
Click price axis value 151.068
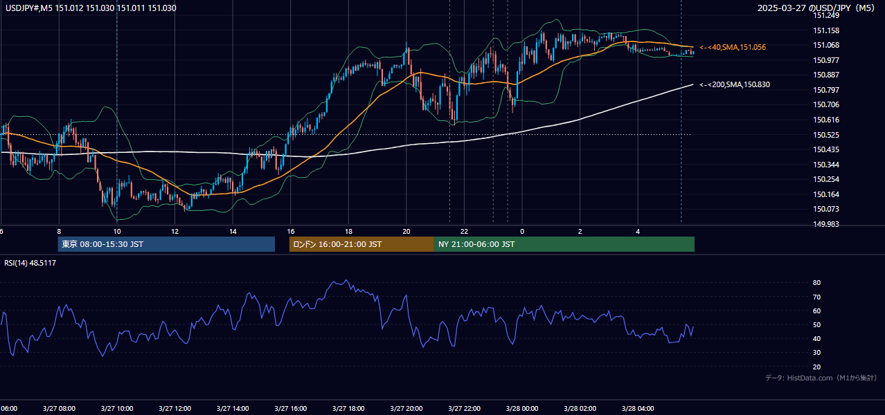[825, 46]
